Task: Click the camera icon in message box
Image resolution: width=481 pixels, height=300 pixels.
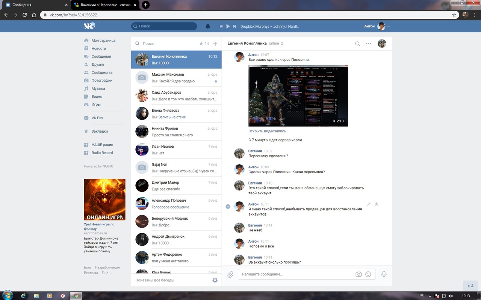Action: [x=358, y=274]
